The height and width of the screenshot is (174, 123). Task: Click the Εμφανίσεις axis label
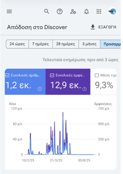(103, 104)
